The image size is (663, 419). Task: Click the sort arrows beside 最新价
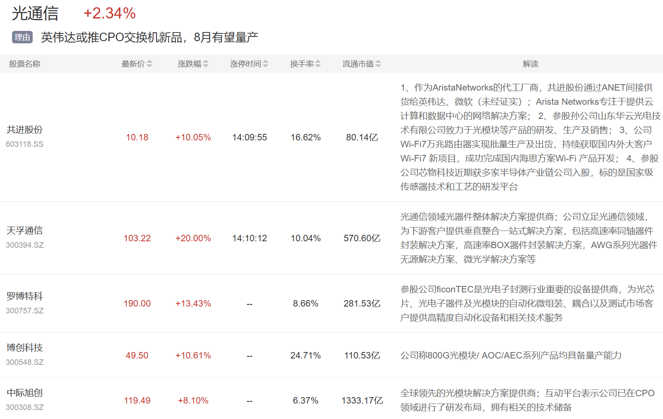coord(149,64)
